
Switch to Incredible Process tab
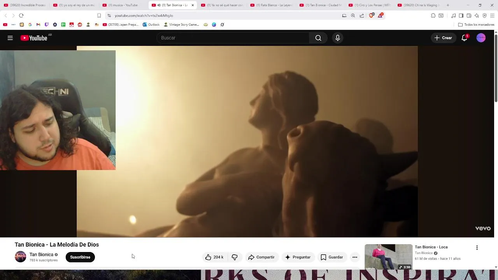[25, 5]
